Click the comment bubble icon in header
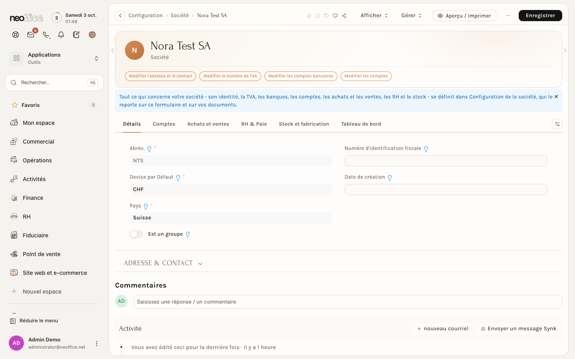 [317, 16]
